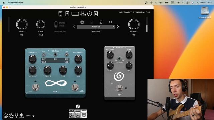Click the DLY Tone knob
The width and height of the screenshot is (214, 120).
78,70
